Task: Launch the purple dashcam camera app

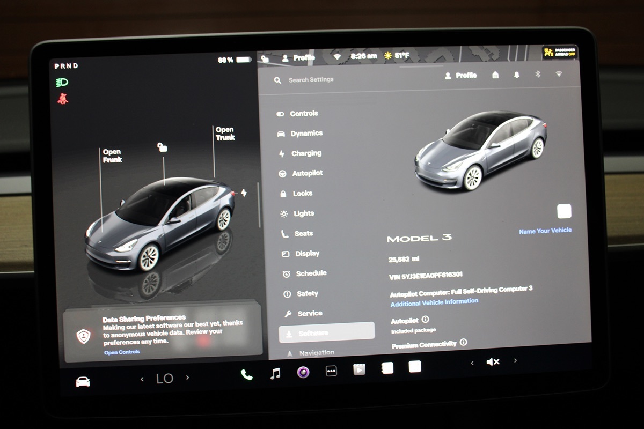Action: [303, 372]
